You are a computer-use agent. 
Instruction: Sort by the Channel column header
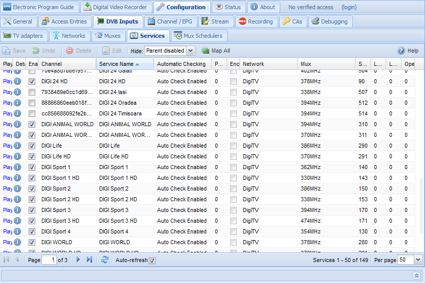[x=67, y=64]
